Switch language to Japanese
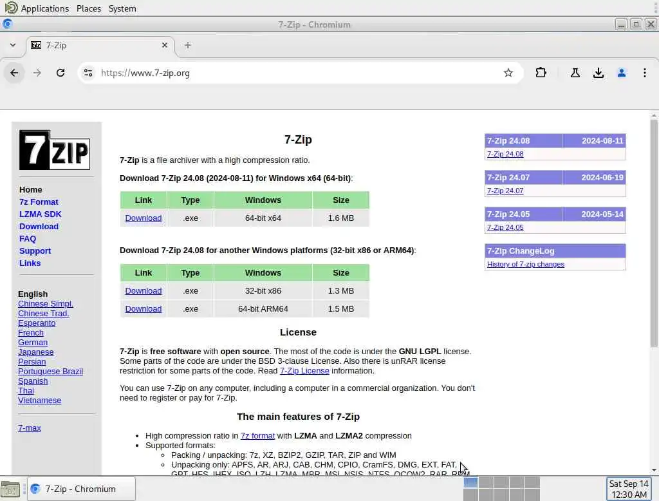659x501 pixels. coord(36,352)
